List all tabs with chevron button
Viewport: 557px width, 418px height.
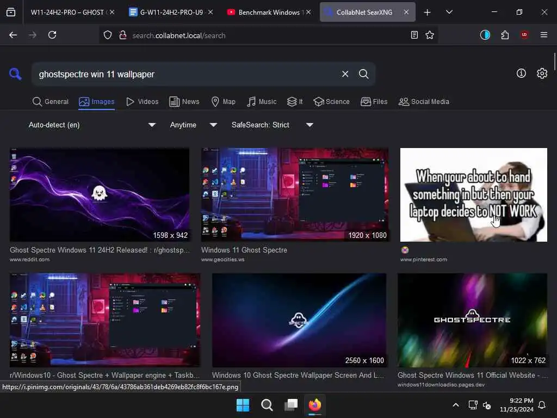449,12
